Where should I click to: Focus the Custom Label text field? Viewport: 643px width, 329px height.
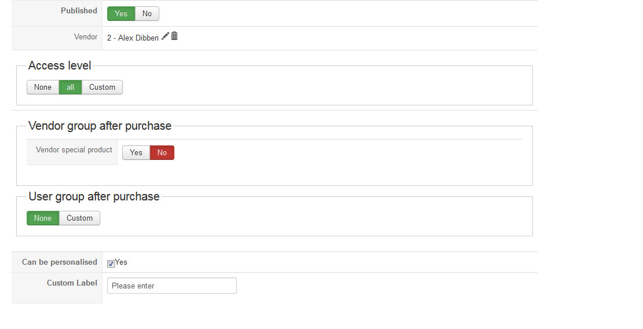click(x=172, y=286)
